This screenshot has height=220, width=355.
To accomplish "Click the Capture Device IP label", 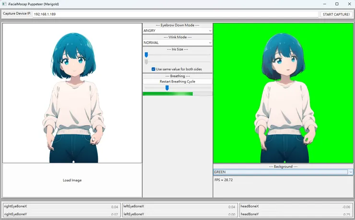I will (x=17, y=13).
